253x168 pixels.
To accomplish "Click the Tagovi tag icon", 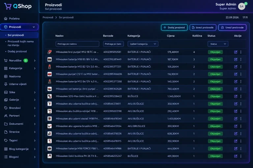I will [x=6, y=140].
